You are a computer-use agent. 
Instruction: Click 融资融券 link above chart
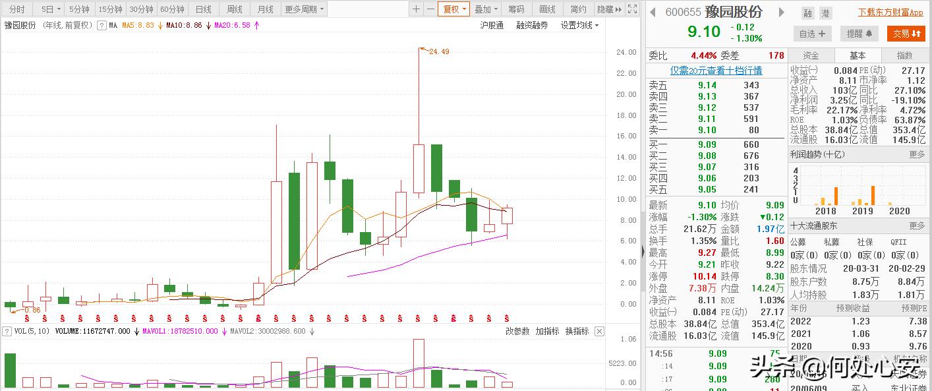(x=532, y=25)
